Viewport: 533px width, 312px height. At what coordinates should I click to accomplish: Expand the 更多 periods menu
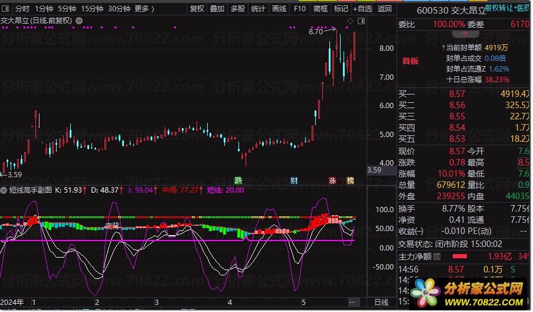[145, 8]
